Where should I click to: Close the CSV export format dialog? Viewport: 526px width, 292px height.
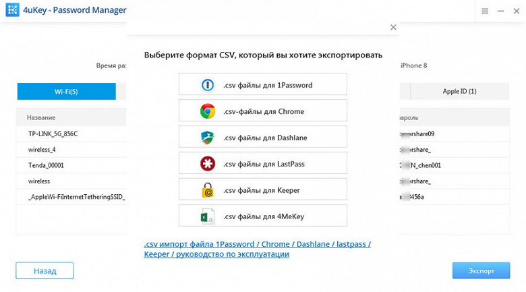pos(393,27)
